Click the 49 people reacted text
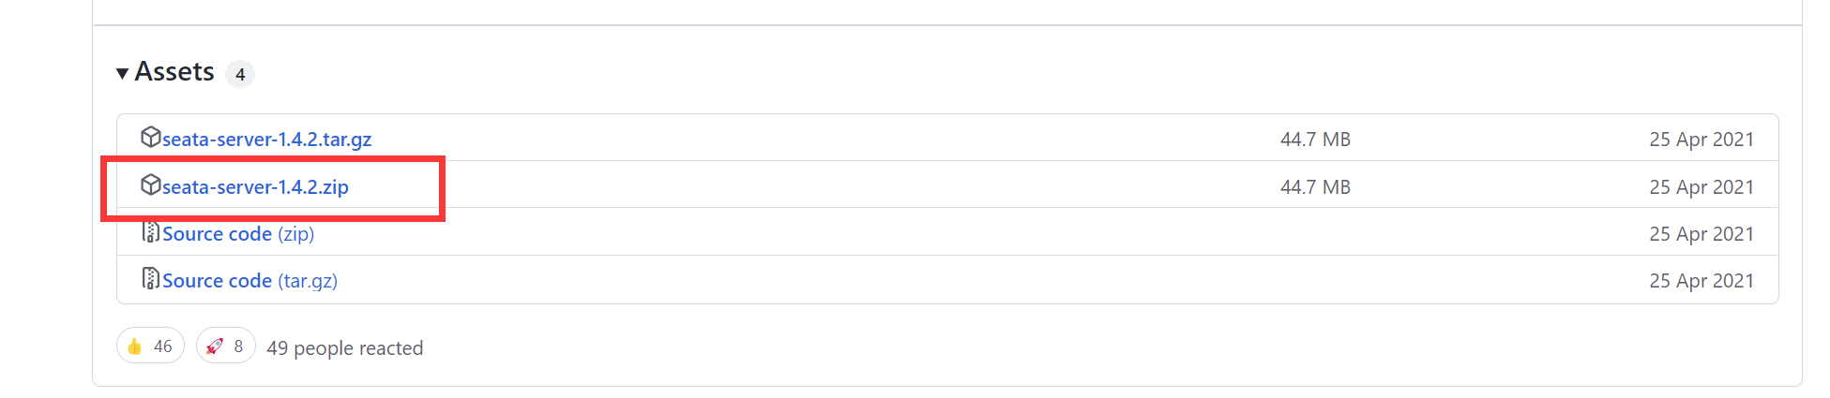1830x398 pixels. click(345, 348)
